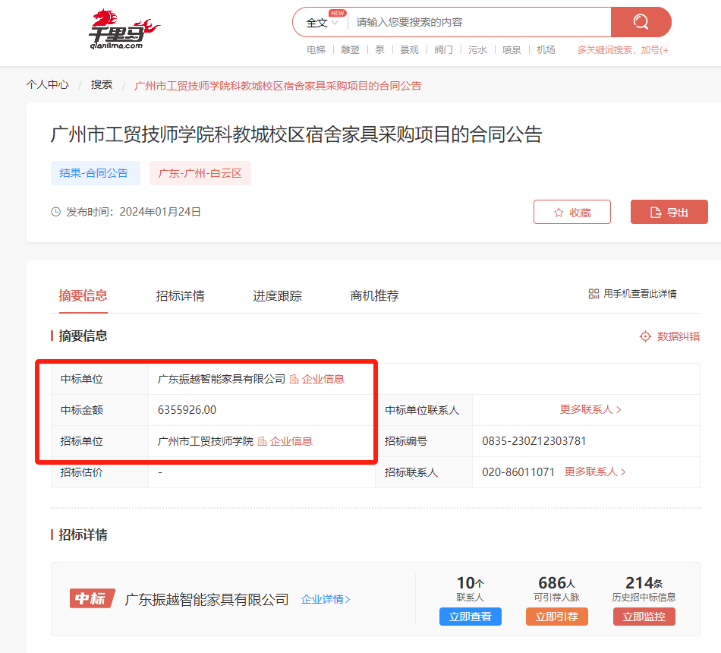Screen dimensions: 721x653
Task: Click the announcement title in breadcrumb
Action: point(278,86)
